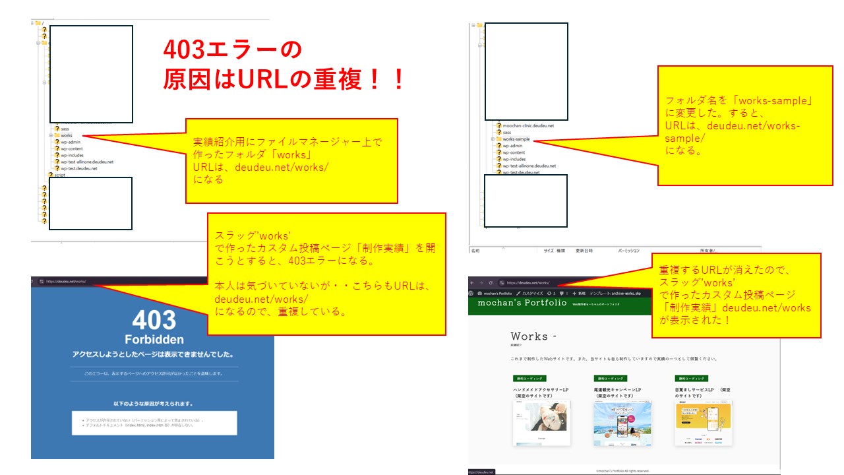Click the browser reload button
This screenshot has width=844, height=475.
click(491, 282)
